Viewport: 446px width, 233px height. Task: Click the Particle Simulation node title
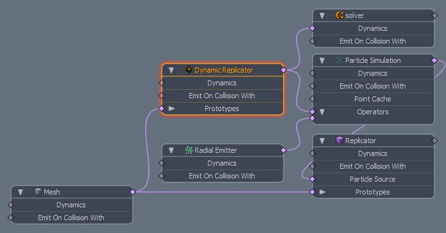(373, 60)
